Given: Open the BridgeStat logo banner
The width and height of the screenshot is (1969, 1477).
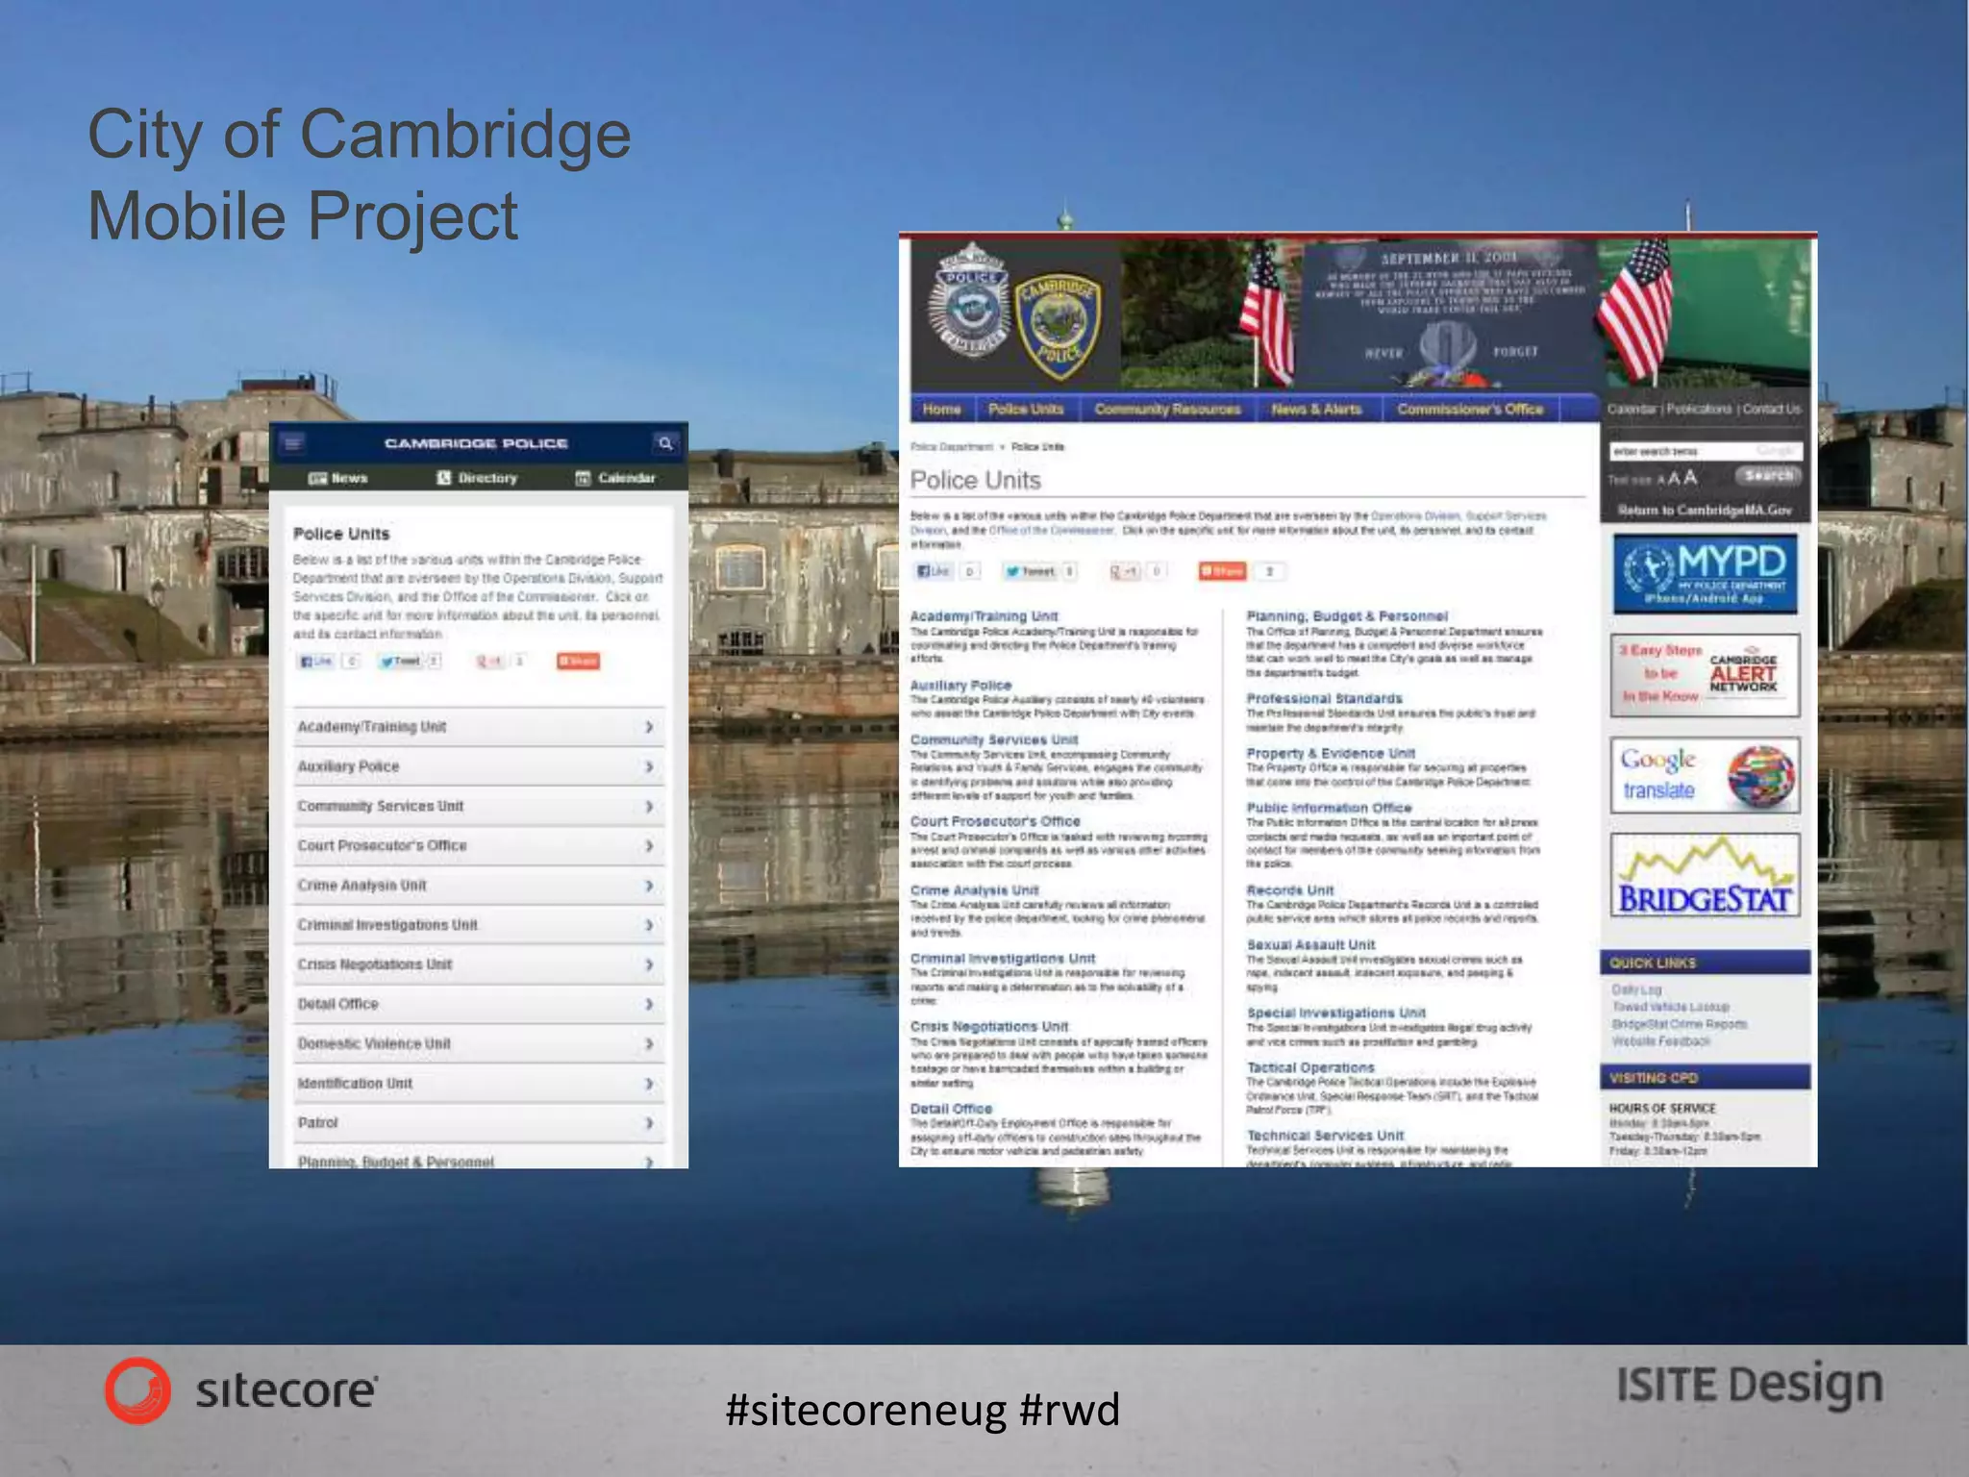Looking at the screenshot, I should pyautogui.click(x=1704, y=876).
